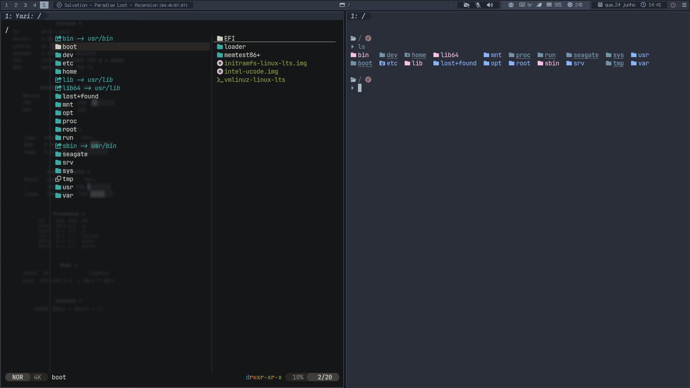Image resolution: width=690 pixels, height=388 pixels.
Task: Open the calendar date qua, 24 junho
Action: point(616,5)
